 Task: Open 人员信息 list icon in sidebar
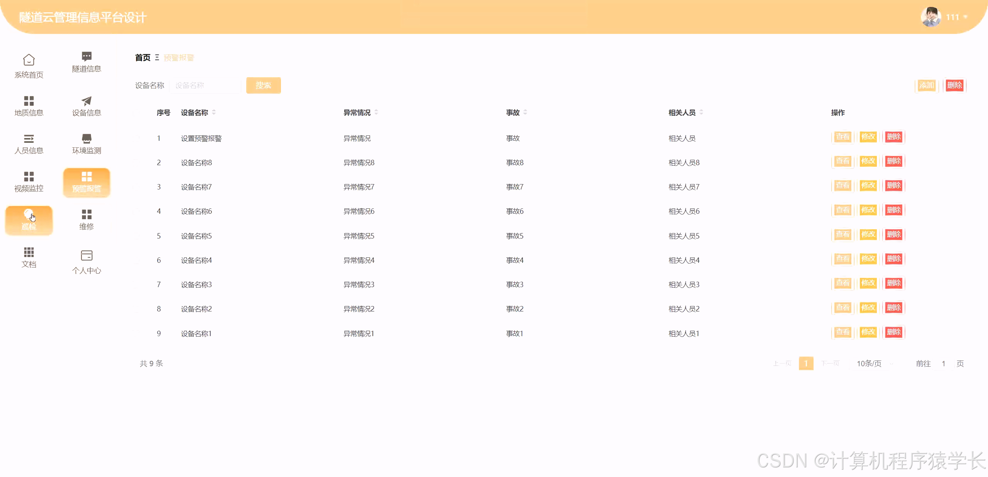click(29, 139)
